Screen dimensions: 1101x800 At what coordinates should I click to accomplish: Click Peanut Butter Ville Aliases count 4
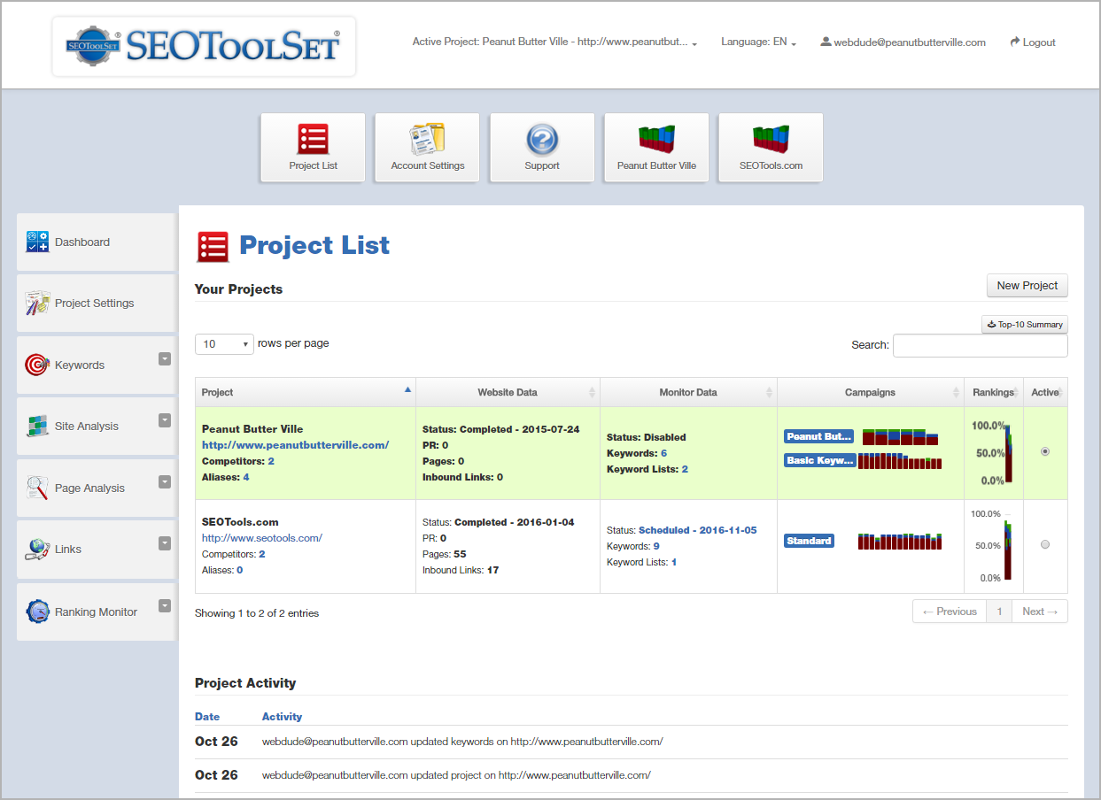click(246, 477)
